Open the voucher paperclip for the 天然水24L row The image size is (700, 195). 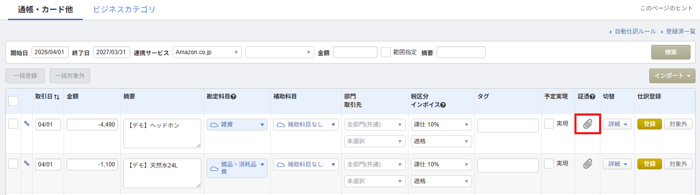[x=587, y=164]
